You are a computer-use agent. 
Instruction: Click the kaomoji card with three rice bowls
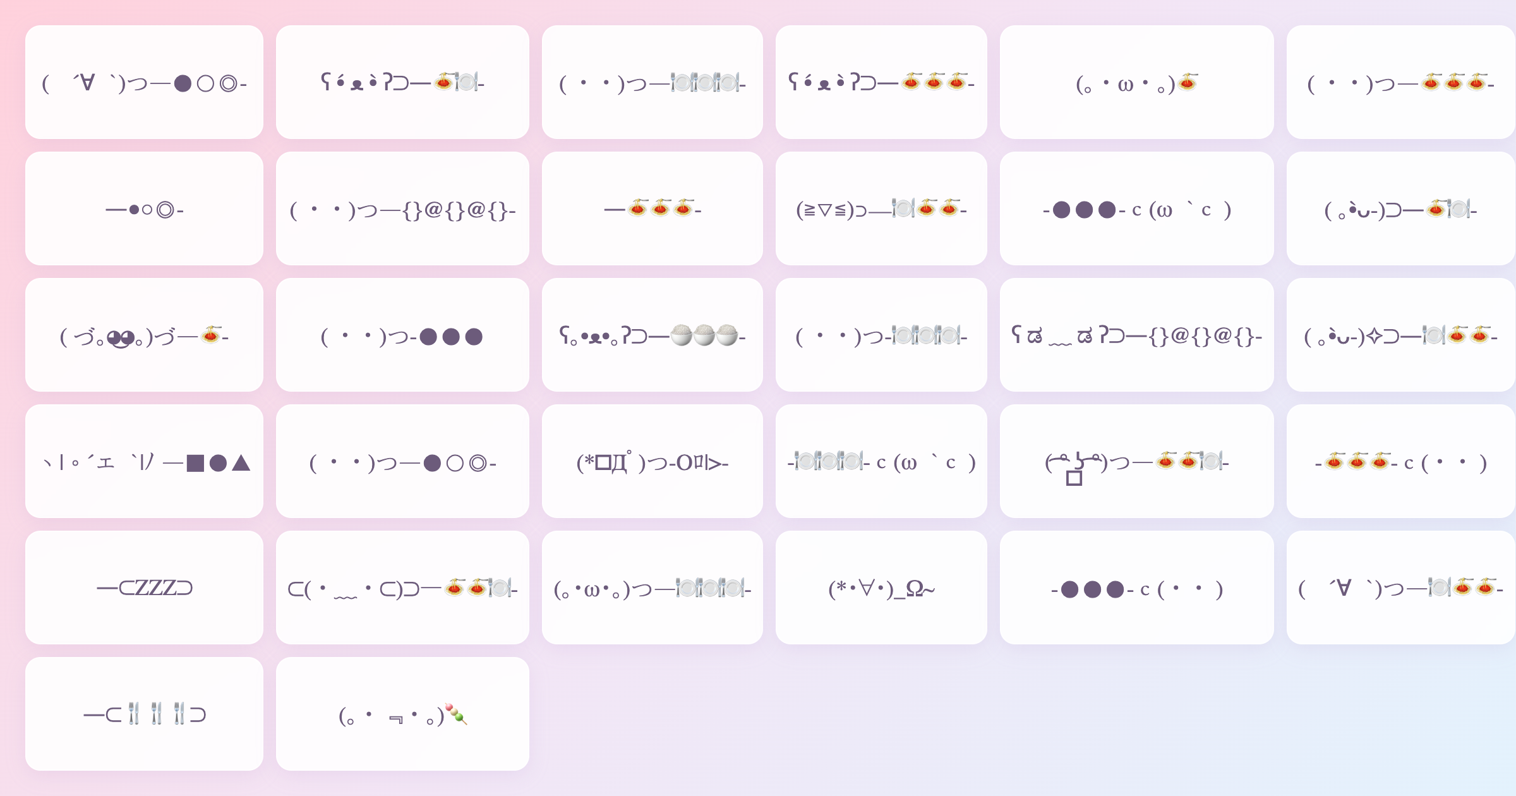pos(652,335)
